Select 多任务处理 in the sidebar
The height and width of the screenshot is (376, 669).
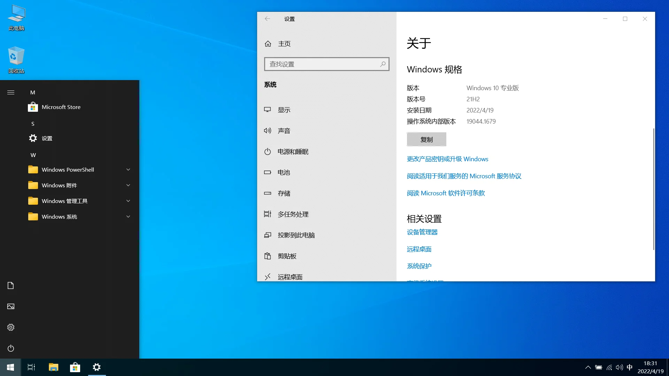pos(293,214)
